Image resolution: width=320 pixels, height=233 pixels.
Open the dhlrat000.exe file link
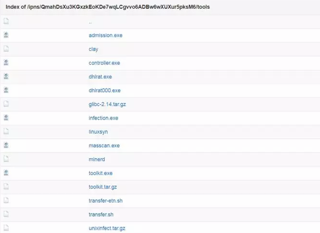[104, 90]
